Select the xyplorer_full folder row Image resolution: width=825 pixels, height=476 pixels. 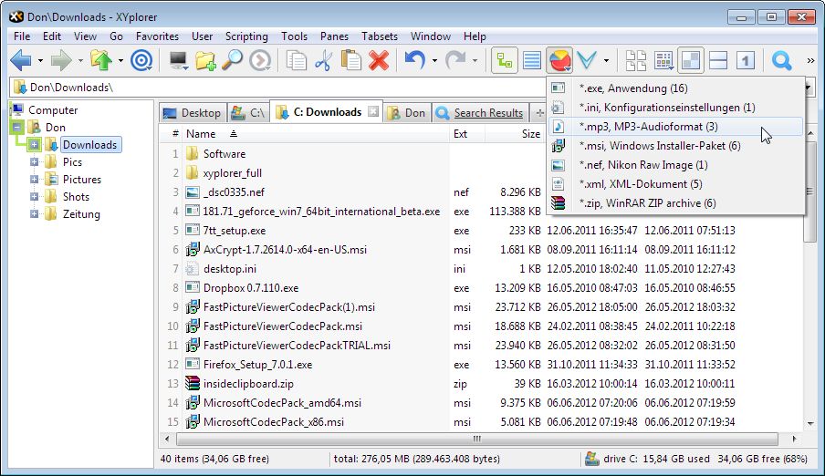232,173
